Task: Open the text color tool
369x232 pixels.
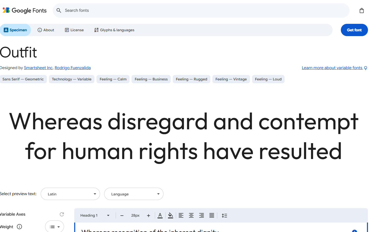Action: coord(160,216)
